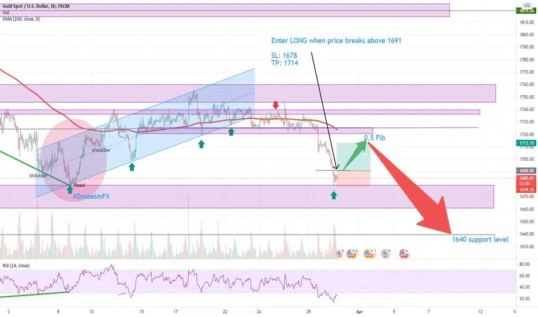Open the economic event icon numbered 8
Image resolution: width=538 pixels, height=317 pixels.
[x=339, y=254]
